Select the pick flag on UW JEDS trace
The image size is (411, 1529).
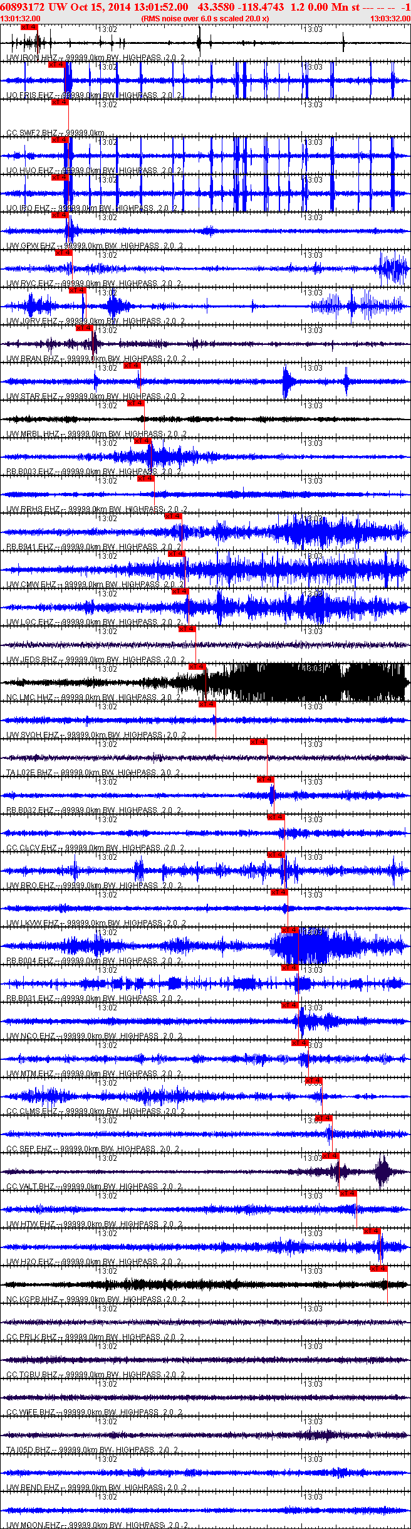pos(187,629)
